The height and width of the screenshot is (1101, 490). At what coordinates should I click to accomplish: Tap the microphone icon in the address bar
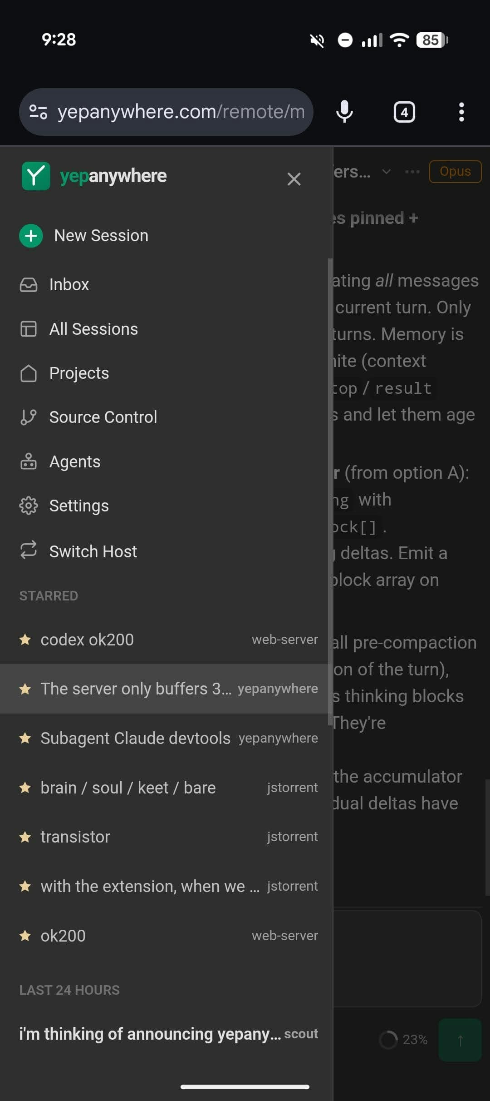point(344,112)
